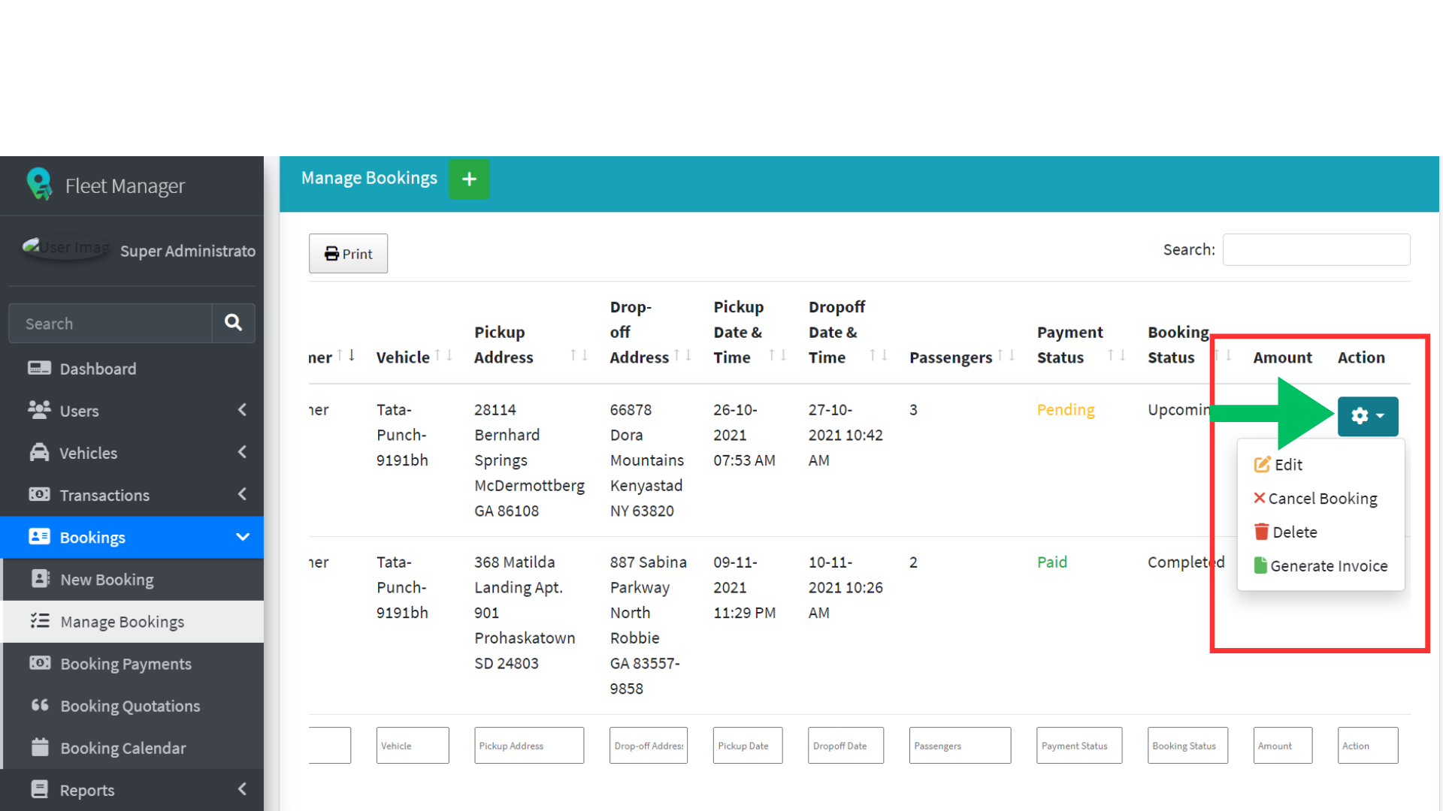Click the Paid payment status text
This screenshot has width=1443, height=811.
pyautogui.click(x=1052, y=562)
